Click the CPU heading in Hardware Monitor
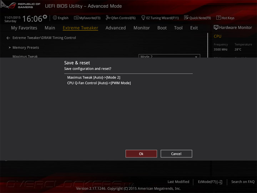 [x=217, y=36]
